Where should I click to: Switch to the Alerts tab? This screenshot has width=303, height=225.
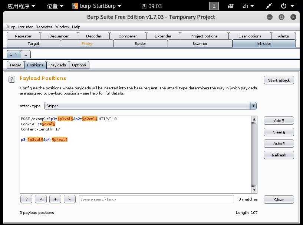(283, 36)
